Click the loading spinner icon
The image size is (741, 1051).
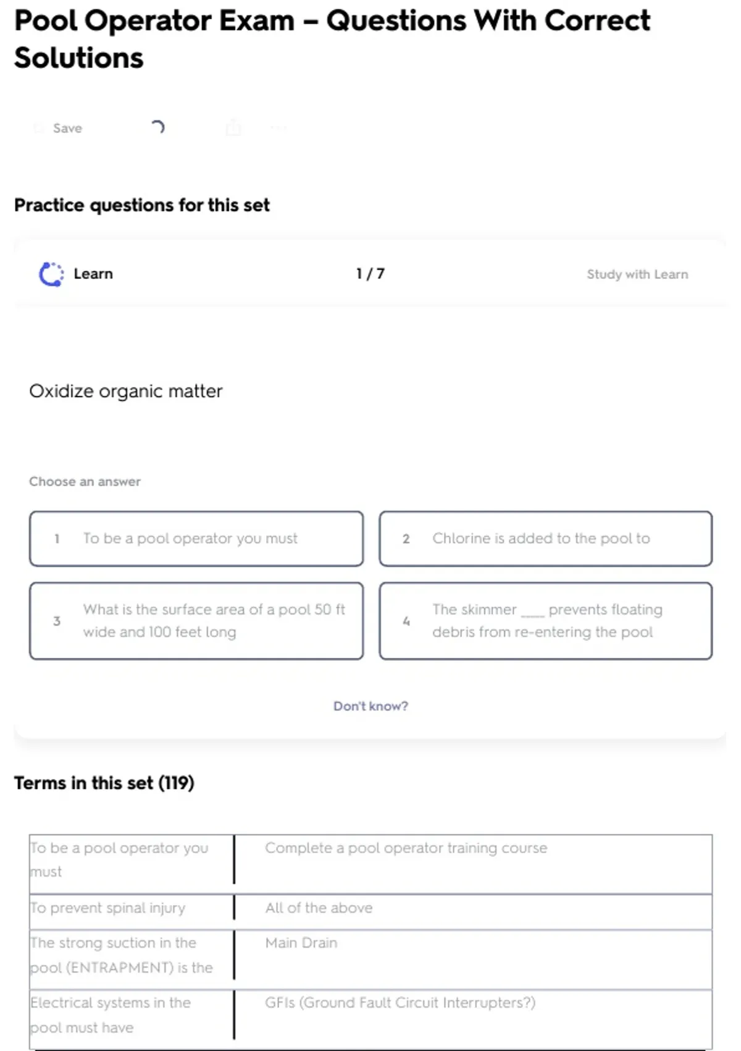pos(157,127)
